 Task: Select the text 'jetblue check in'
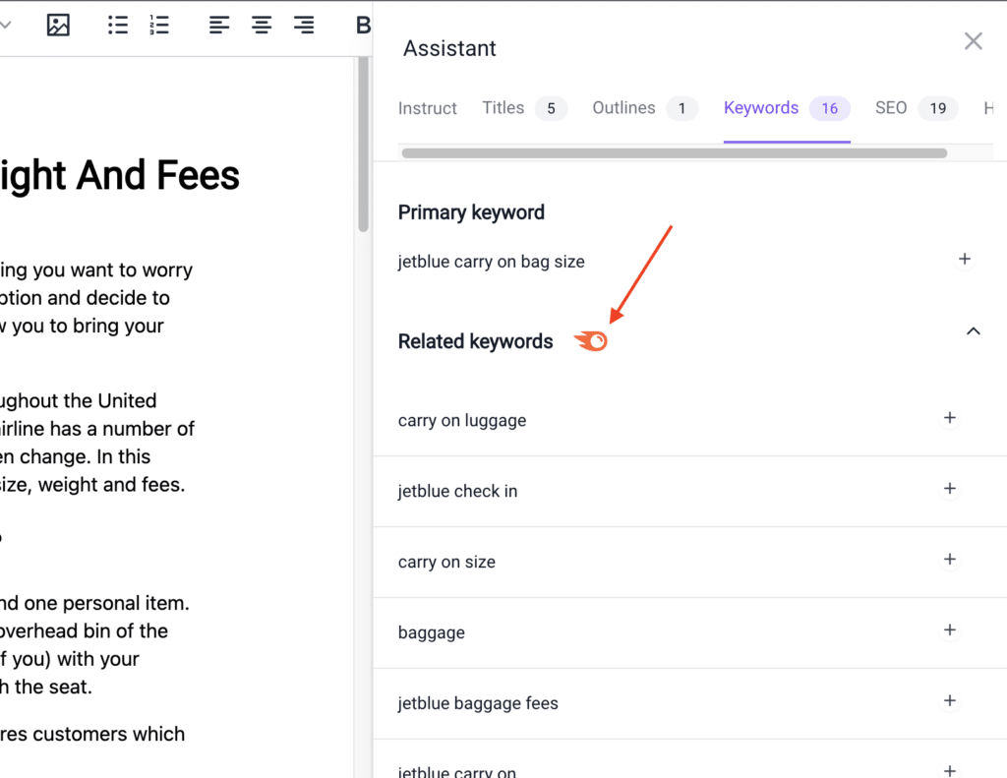pyautogui.click(x=458, y=492)
